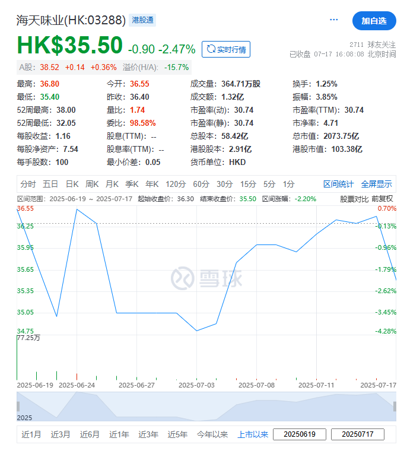
Task: Click the 港股通 tag badge
Action: coord(142,20)
